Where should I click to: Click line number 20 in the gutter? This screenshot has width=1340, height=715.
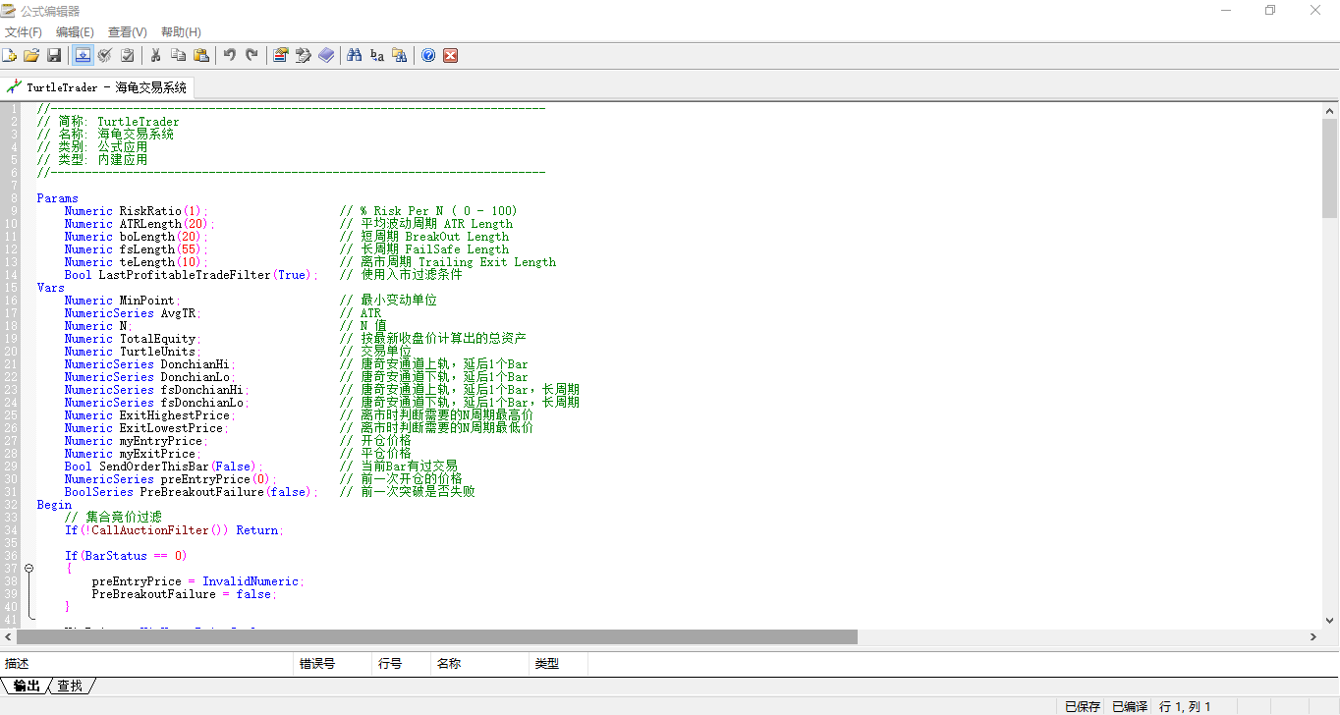tap(12, 352)
